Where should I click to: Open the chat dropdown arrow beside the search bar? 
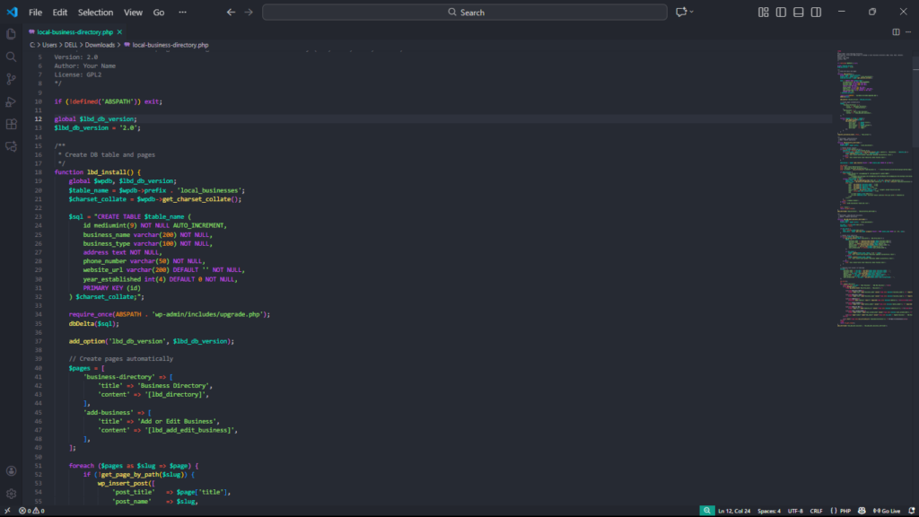tap(694, 13)
